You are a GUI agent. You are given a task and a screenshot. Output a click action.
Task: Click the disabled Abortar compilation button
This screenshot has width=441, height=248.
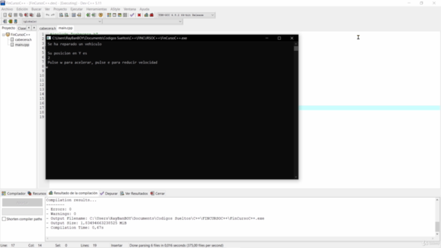(22, 202)
